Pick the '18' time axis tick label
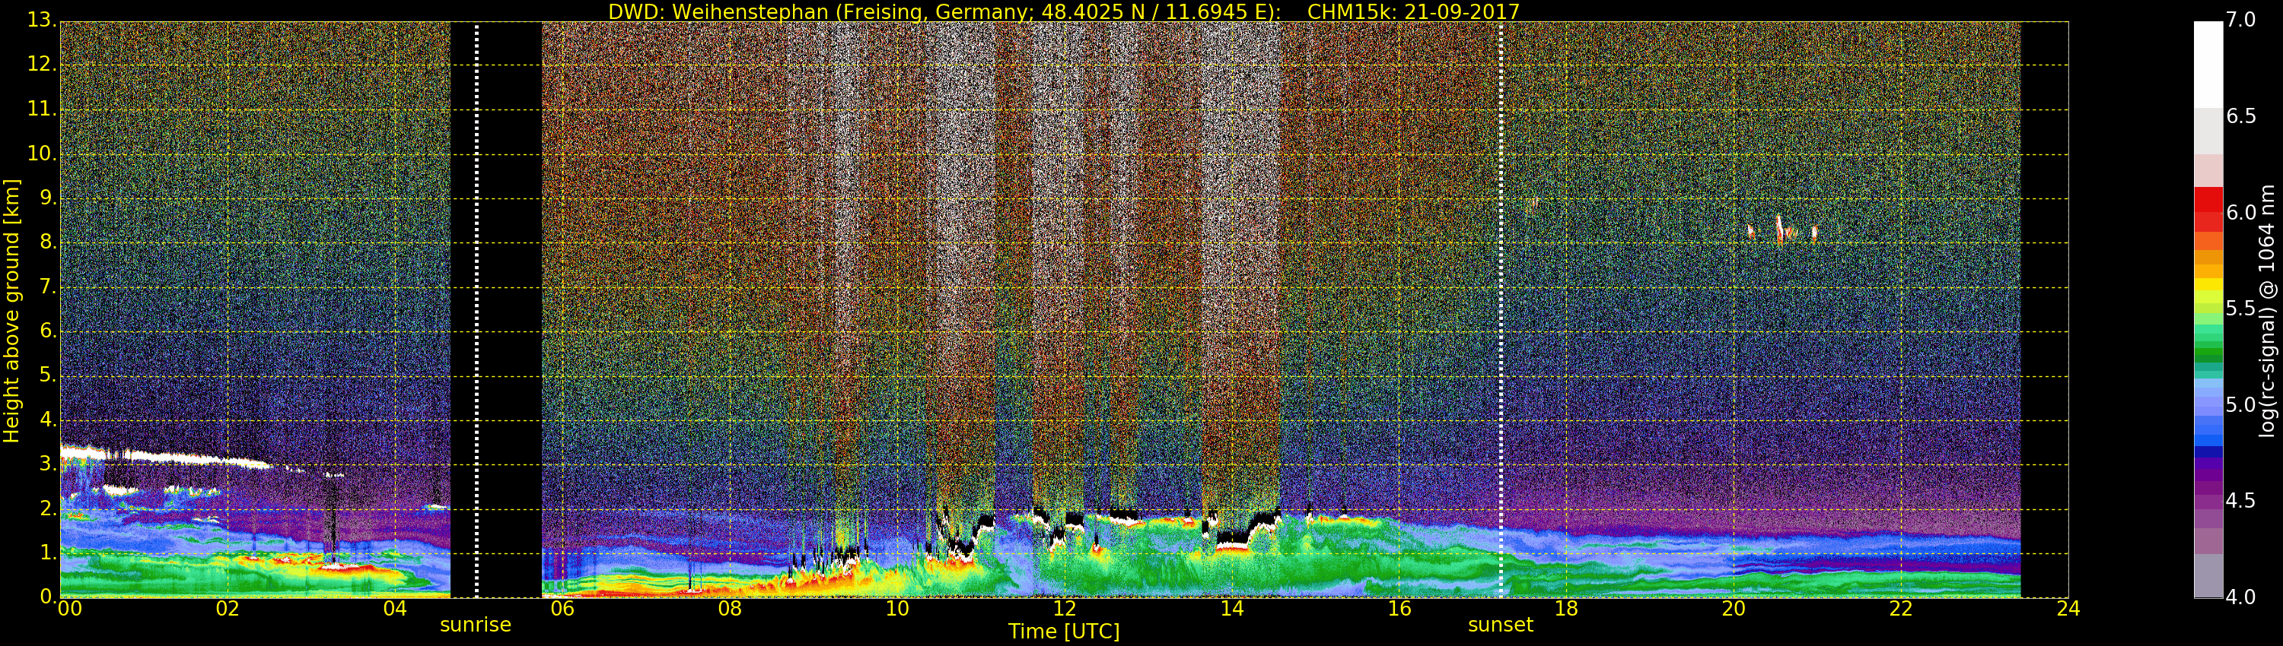Screen dimensions: 2283x646 click(1566, 608)
